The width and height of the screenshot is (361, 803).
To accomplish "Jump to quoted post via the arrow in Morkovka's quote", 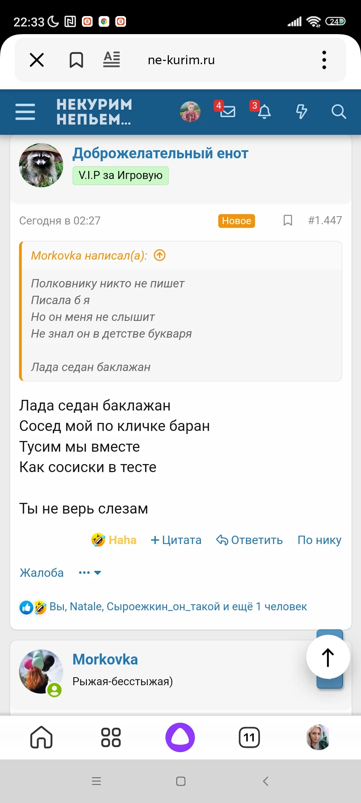I will [160, 256].
